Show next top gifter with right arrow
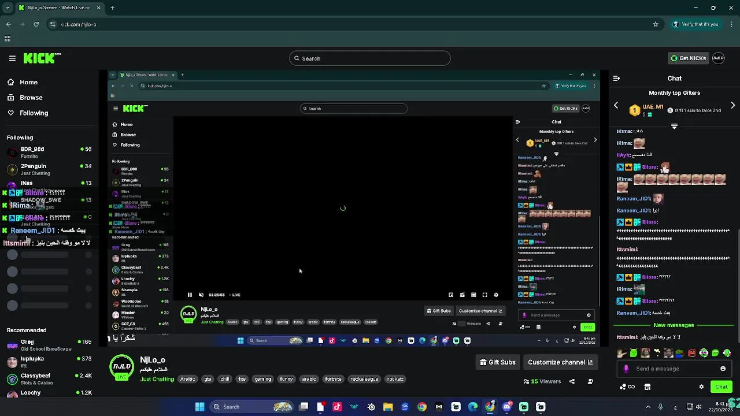 732,106
